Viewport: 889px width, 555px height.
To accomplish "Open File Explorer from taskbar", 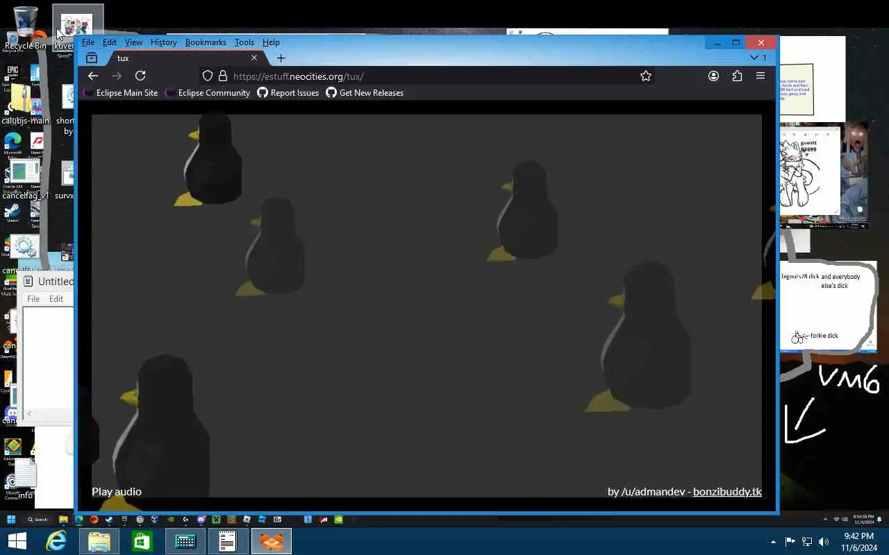I will click(99, 541).
